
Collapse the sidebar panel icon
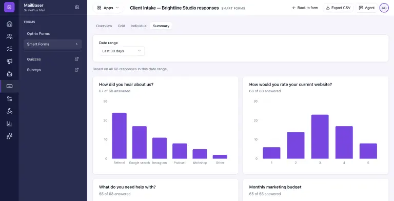tap(77, 7)
